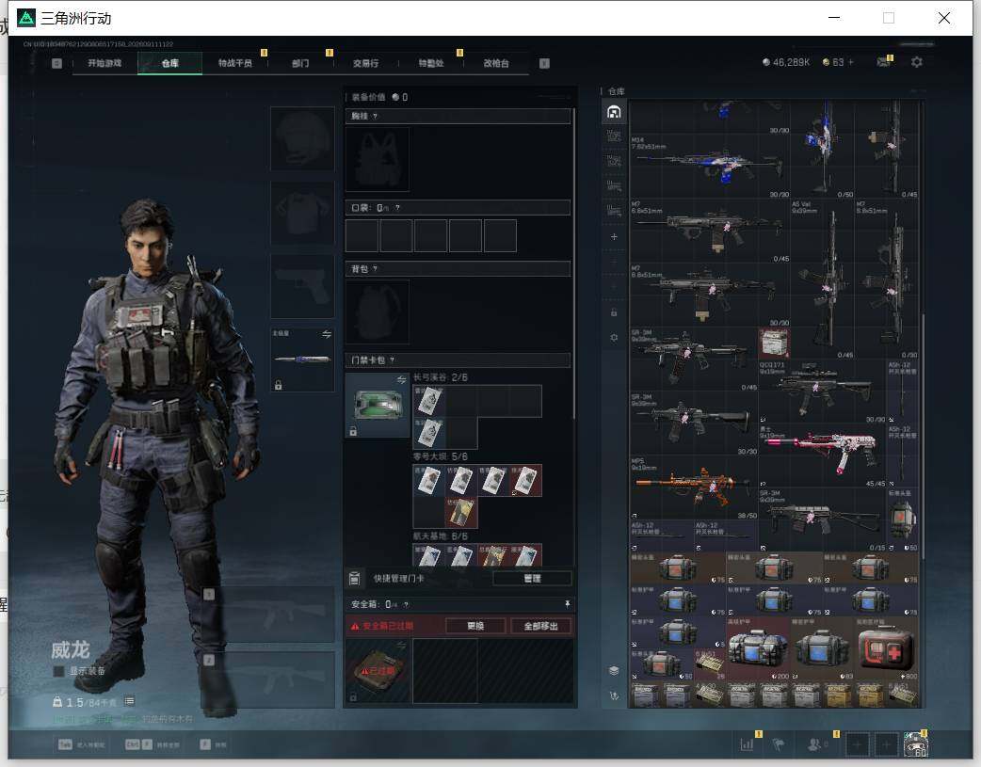Open the friends icon in bottom bar
This screenshot has width=981, height=767.
point(814,743)
